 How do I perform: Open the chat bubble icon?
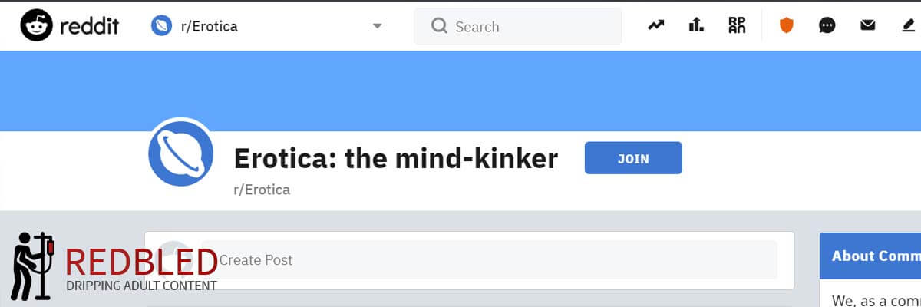(x=827, y=26)
